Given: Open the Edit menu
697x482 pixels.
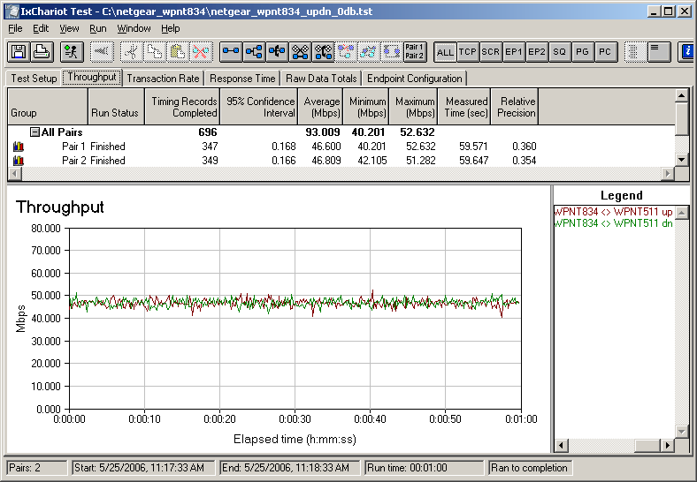Looking at the screenshot, I should (41, 29).
